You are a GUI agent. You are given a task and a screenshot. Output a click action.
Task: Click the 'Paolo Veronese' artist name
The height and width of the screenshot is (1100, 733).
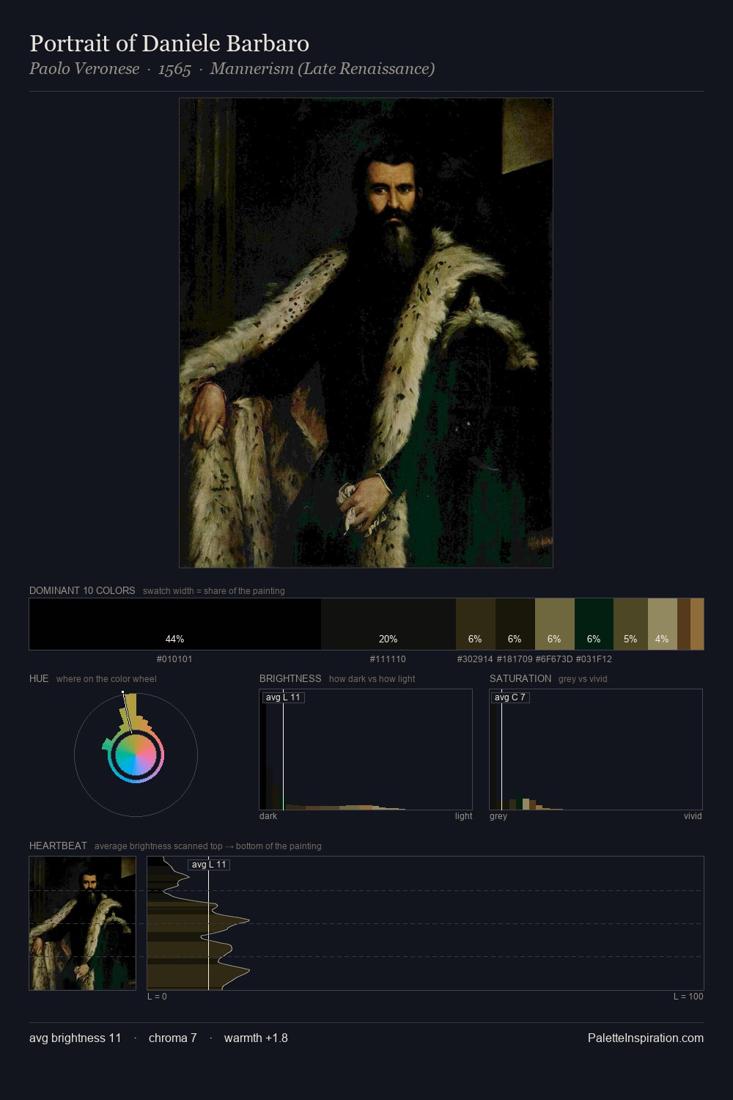tap(84, 69)
